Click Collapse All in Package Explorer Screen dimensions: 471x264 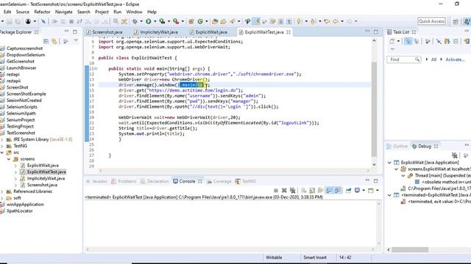(x=46, y=41)
